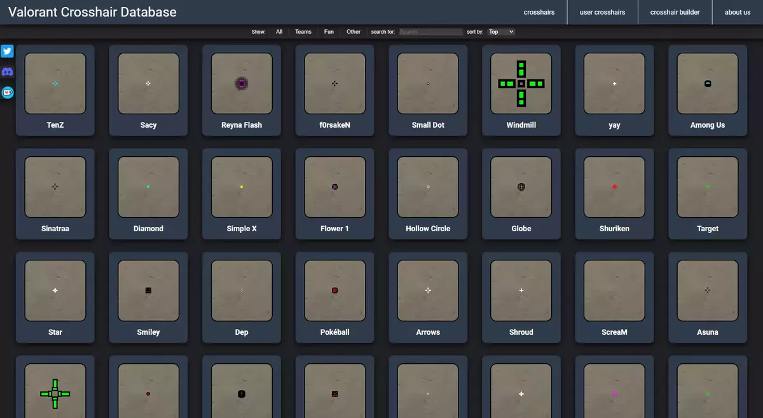The height and width of the screenshot is (418, 763).
Task: Filter crosshairs by Other
Action: (354, 32)
